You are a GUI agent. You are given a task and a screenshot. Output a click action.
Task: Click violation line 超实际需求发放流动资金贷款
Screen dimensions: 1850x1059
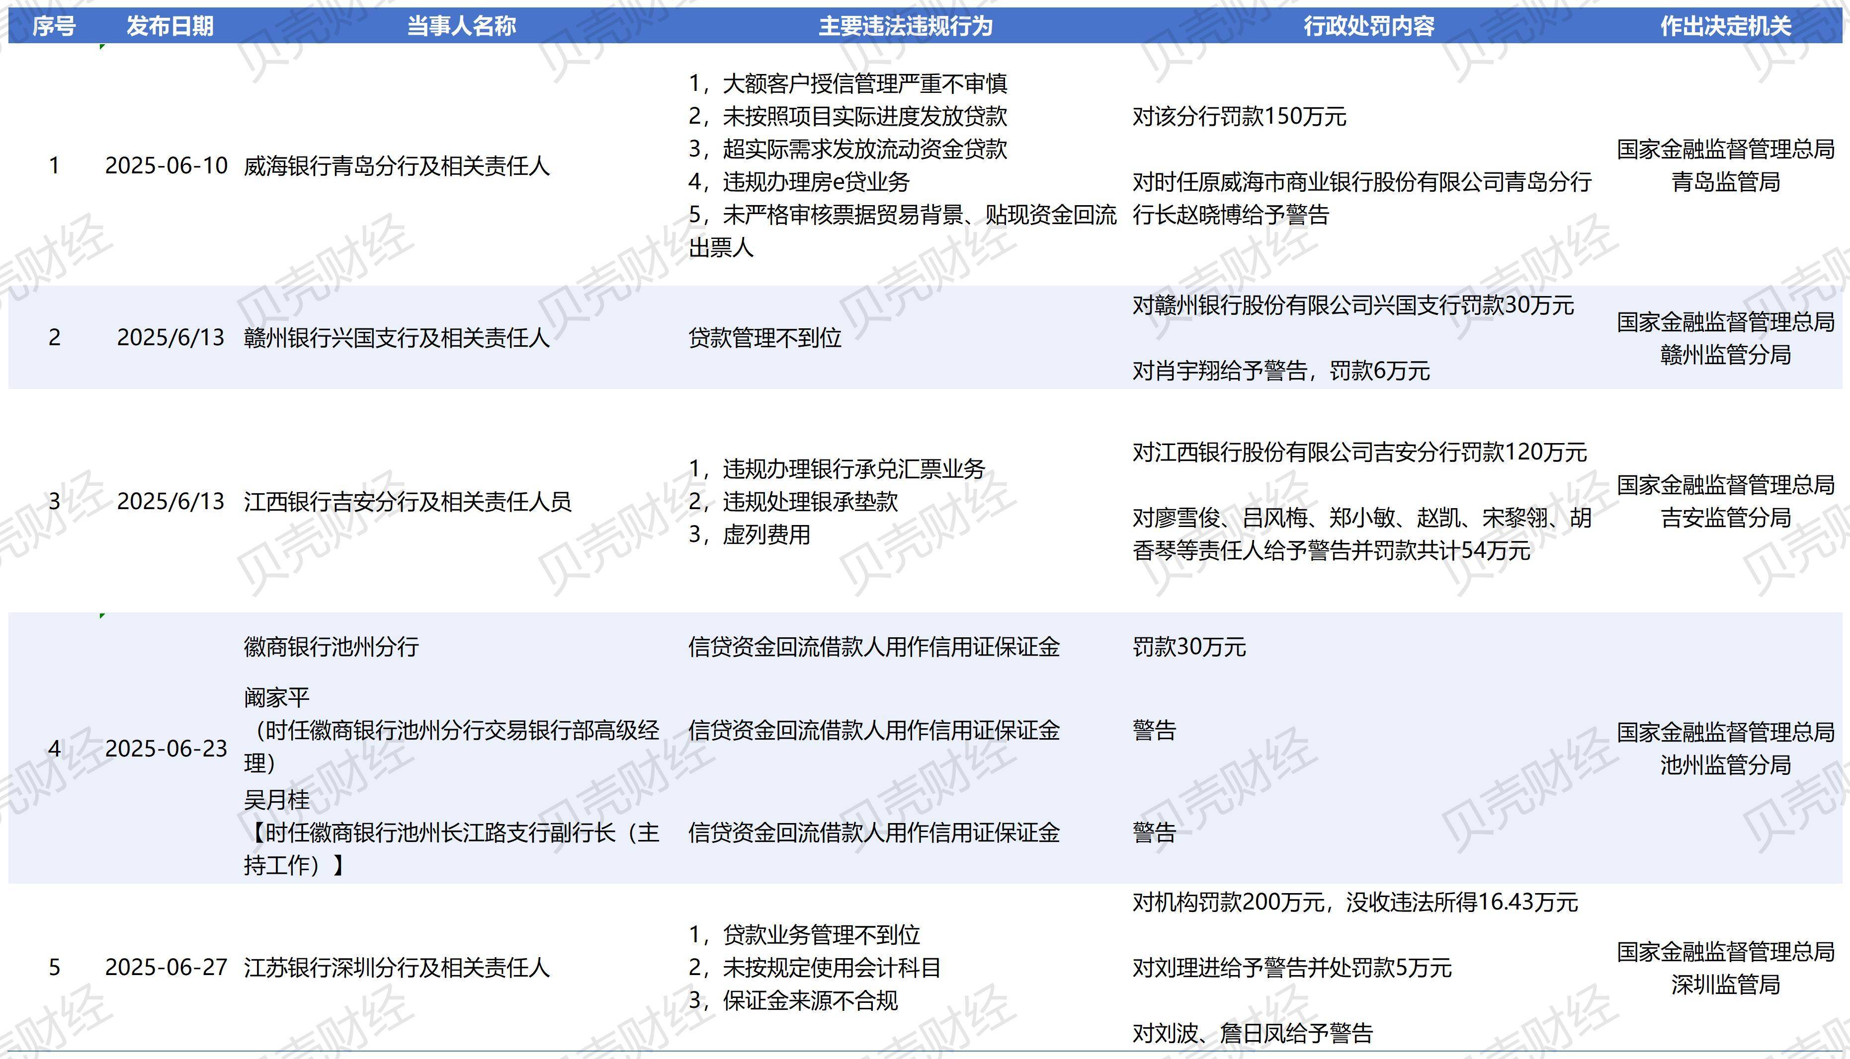(x=848, y=149)
